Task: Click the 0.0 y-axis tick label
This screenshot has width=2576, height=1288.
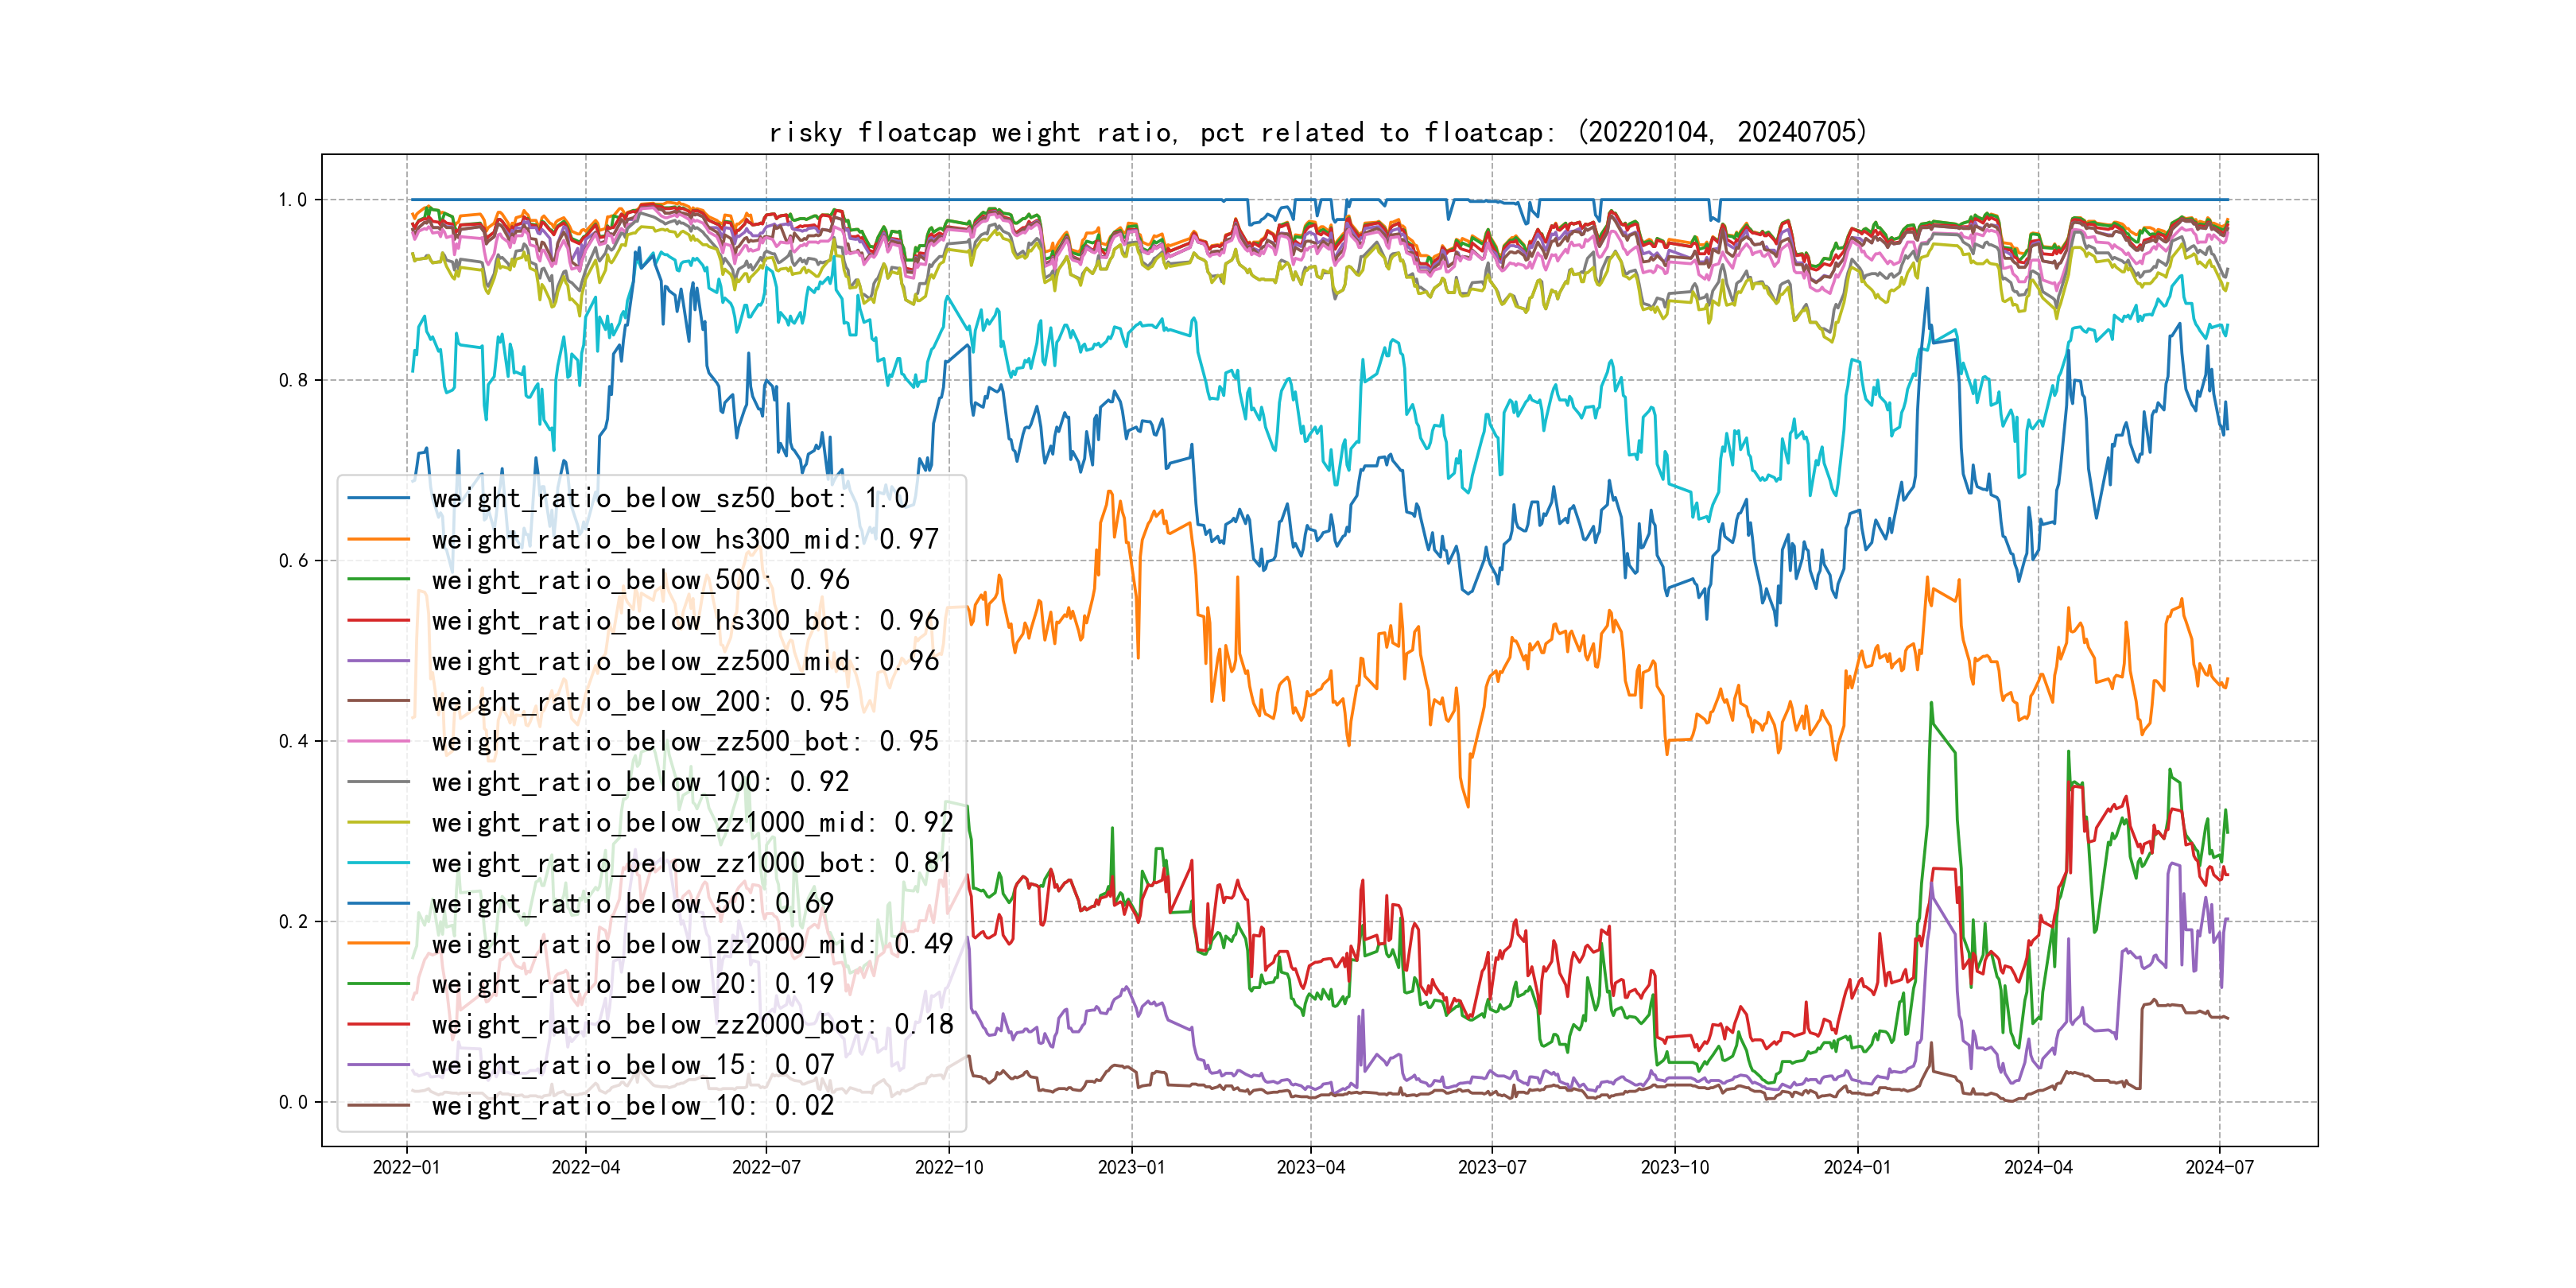Action: click(x=293, y=1102)
